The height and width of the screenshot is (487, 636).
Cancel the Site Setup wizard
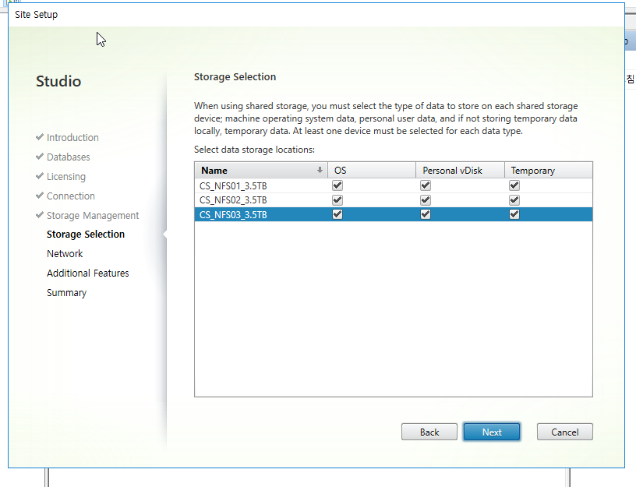click(x=564, y=432)
